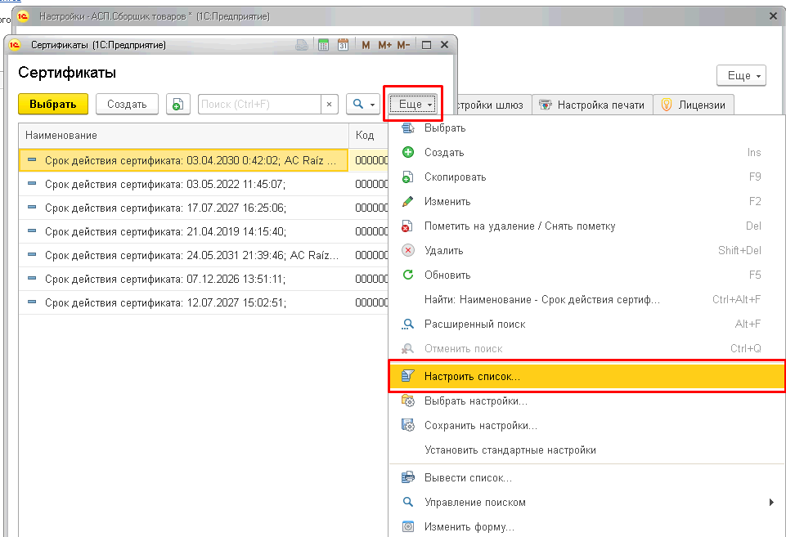Click the save gear icon beside Сохранить настройки

coord(408,425)
